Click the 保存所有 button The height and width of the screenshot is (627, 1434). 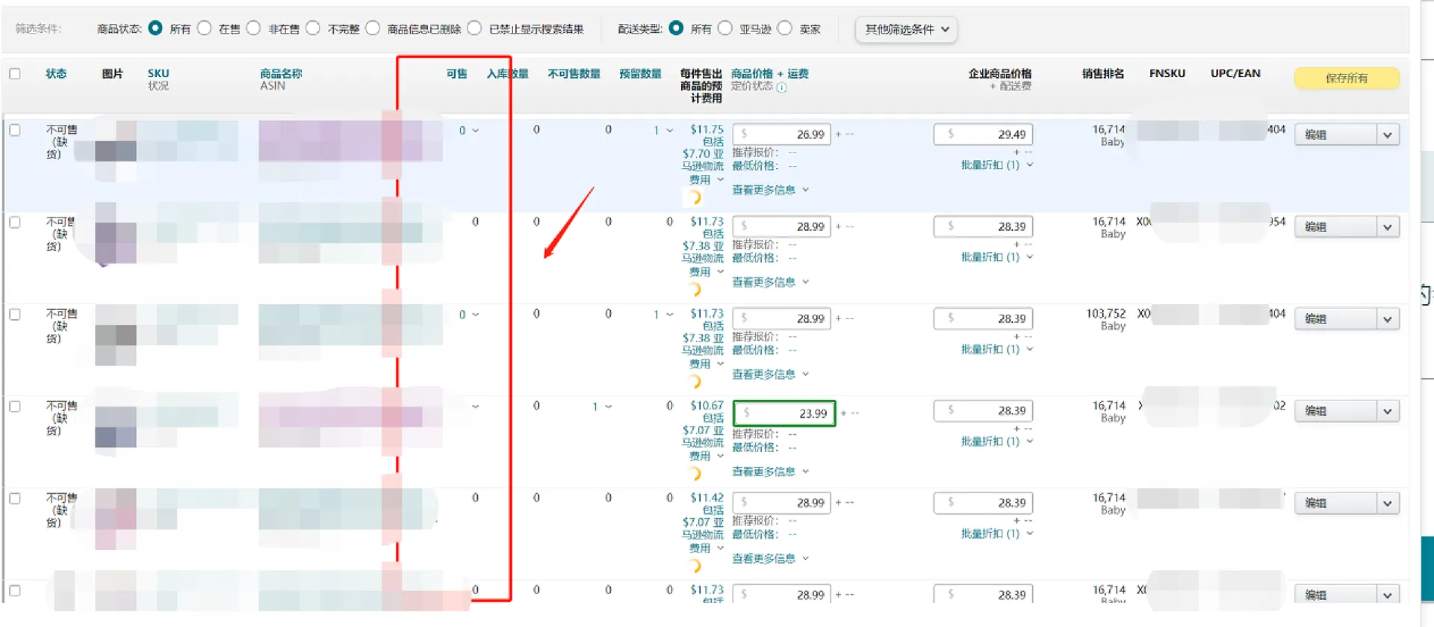coord(1347,78)
